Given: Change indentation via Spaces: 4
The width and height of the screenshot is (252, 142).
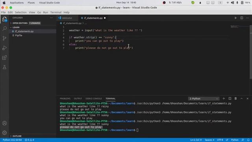Looking at the screenshot, I should pyautogui.click(x=209, y=140).
